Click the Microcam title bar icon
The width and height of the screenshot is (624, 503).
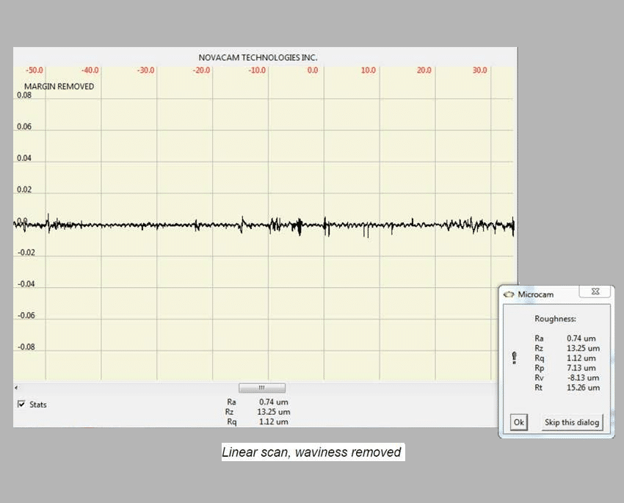[509, 294]
